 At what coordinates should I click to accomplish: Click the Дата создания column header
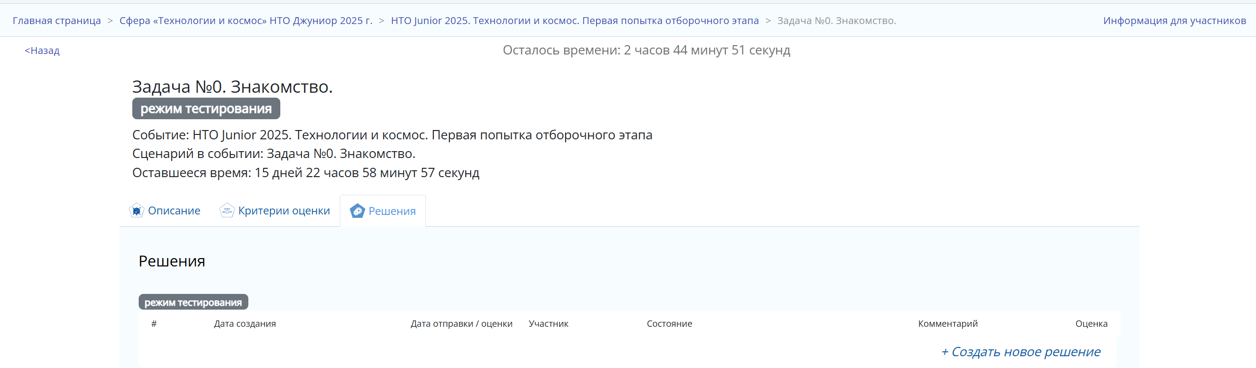click(245, 324)
